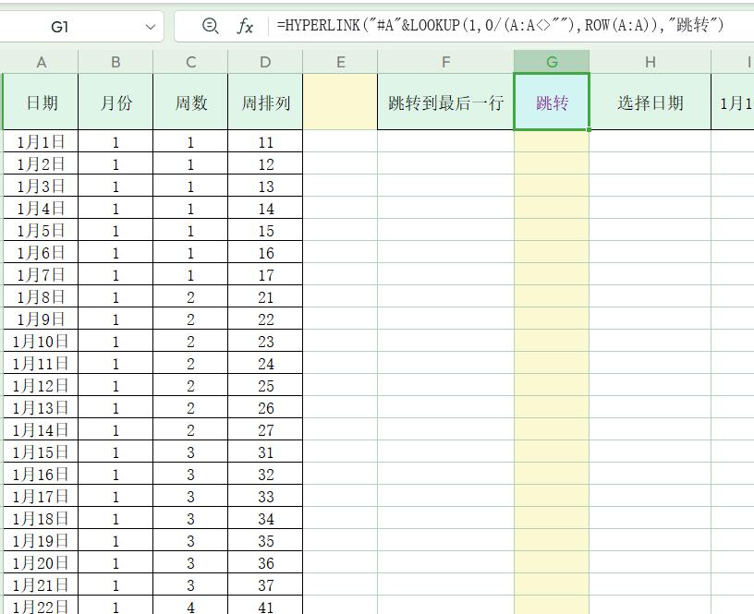
Task: Select the 跳转到最后一行 cell
Action: coord(445,102)
